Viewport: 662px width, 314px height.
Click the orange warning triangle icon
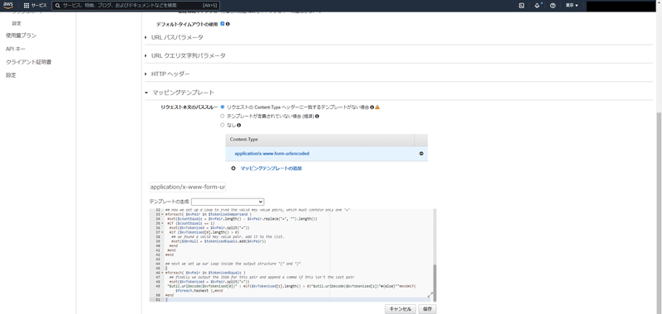377,107
